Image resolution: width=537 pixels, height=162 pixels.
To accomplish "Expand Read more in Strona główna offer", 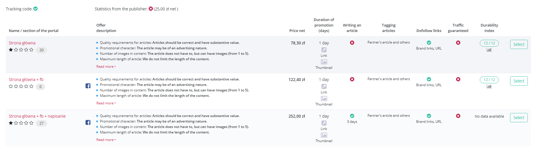I will click(x=106, y=67).
